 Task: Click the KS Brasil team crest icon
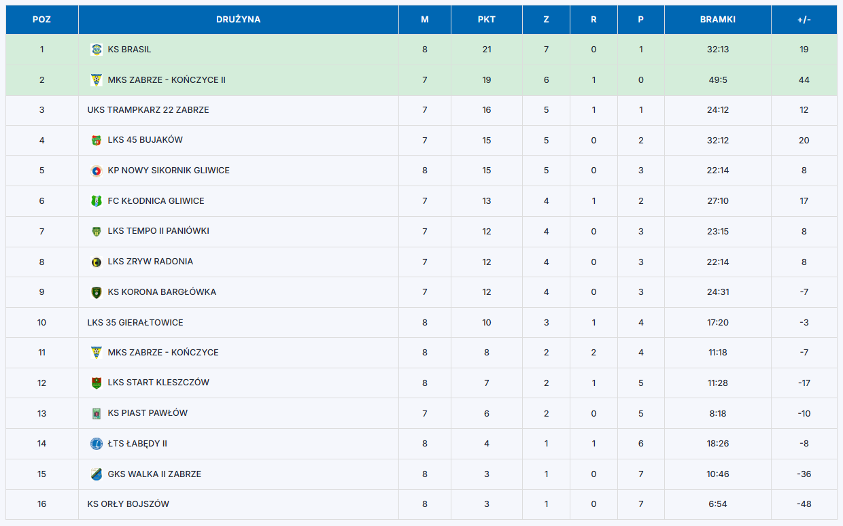tap(97, 50)
